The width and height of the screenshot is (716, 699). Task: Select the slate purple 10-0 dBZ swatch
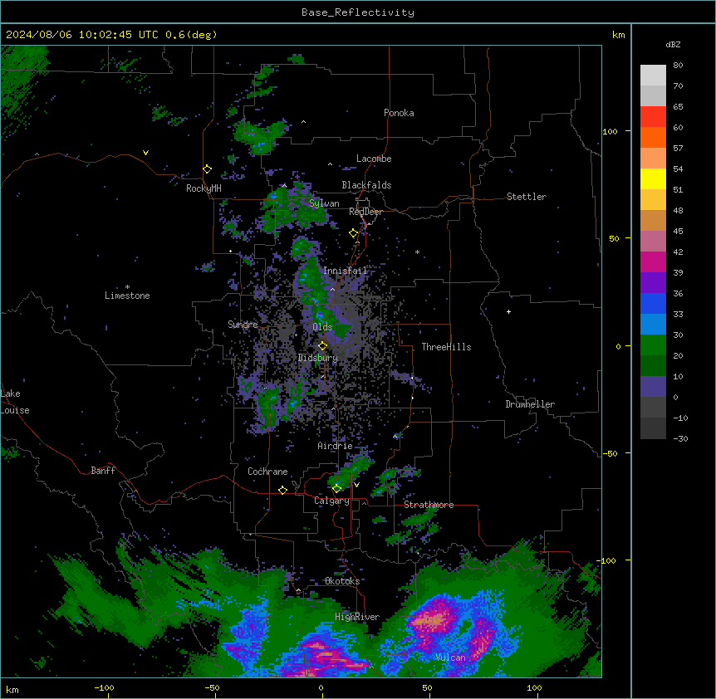click(x=653, y=387)
